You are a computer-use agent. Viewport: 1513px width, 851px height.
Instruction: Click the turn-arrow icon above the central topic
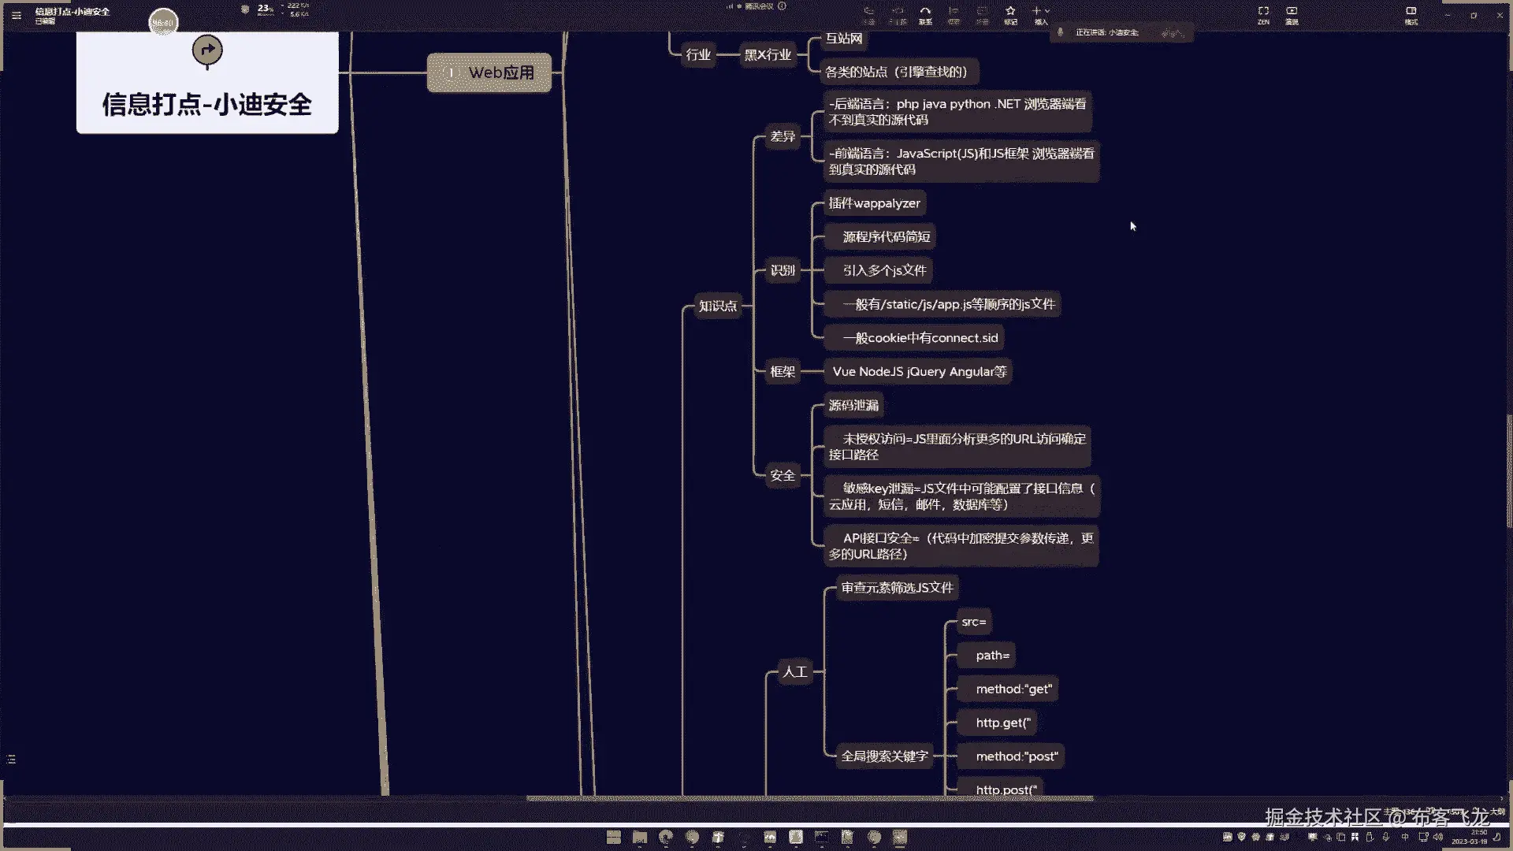[x=207, y=50]
